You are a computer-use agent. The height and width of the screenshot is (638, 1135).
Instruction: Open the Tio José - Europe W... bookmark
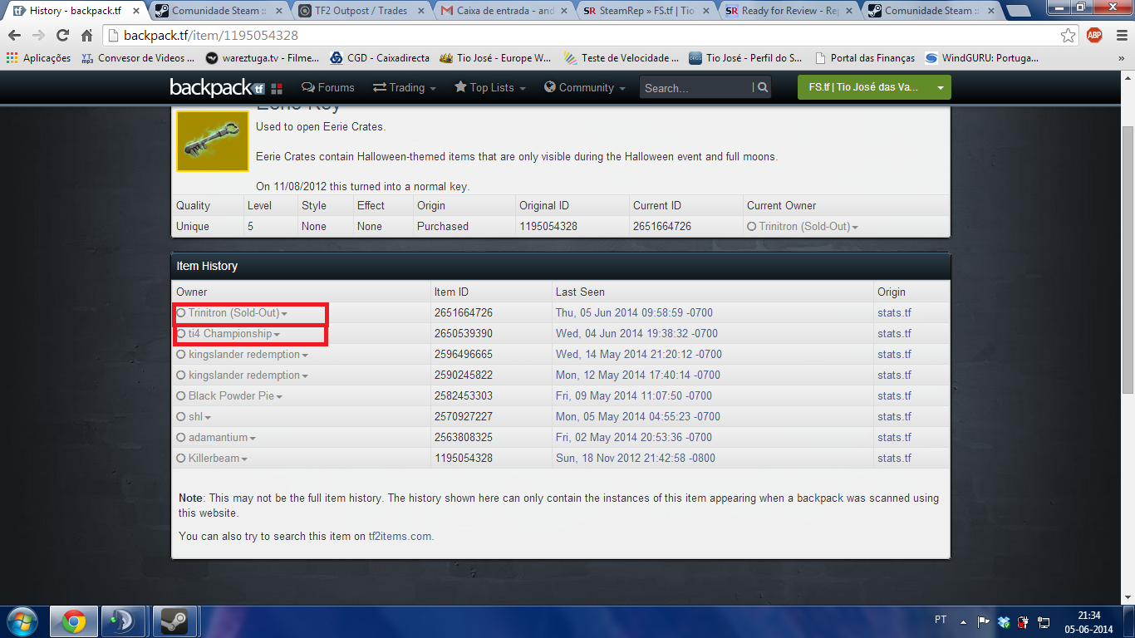pos(495,58)
